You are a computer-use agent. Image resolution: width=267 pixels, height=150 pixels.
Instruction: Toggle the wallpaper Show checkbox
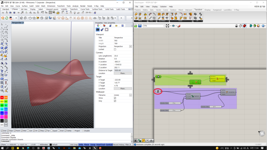point(115,98)
